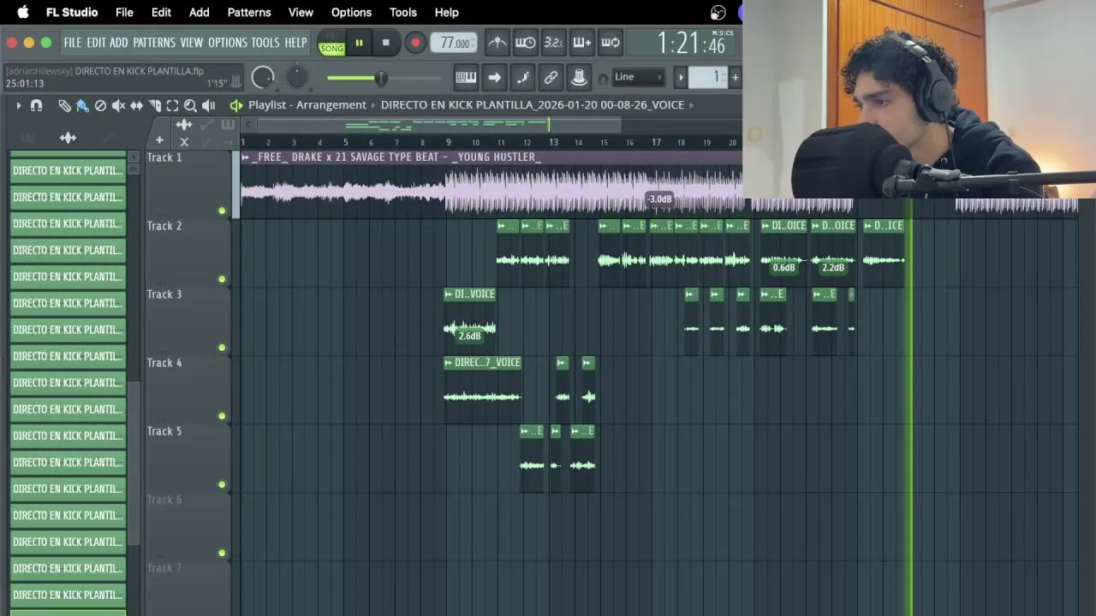Select the Paint brush tool
The image size is (1096, 616).
pos(82,105)
